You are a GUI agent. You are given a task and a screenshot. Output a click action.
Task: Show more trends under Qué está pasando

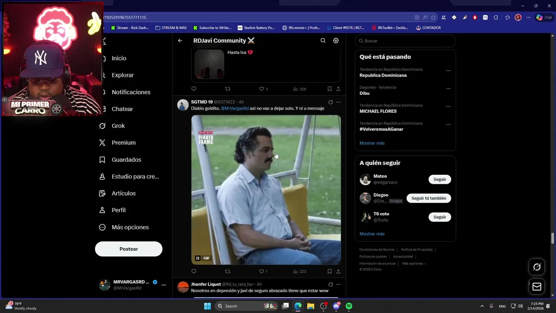point(372,143)
